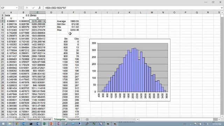The image size is (224, 126).
Task: Click the Action Center flag icon
Action: point(196,124)
